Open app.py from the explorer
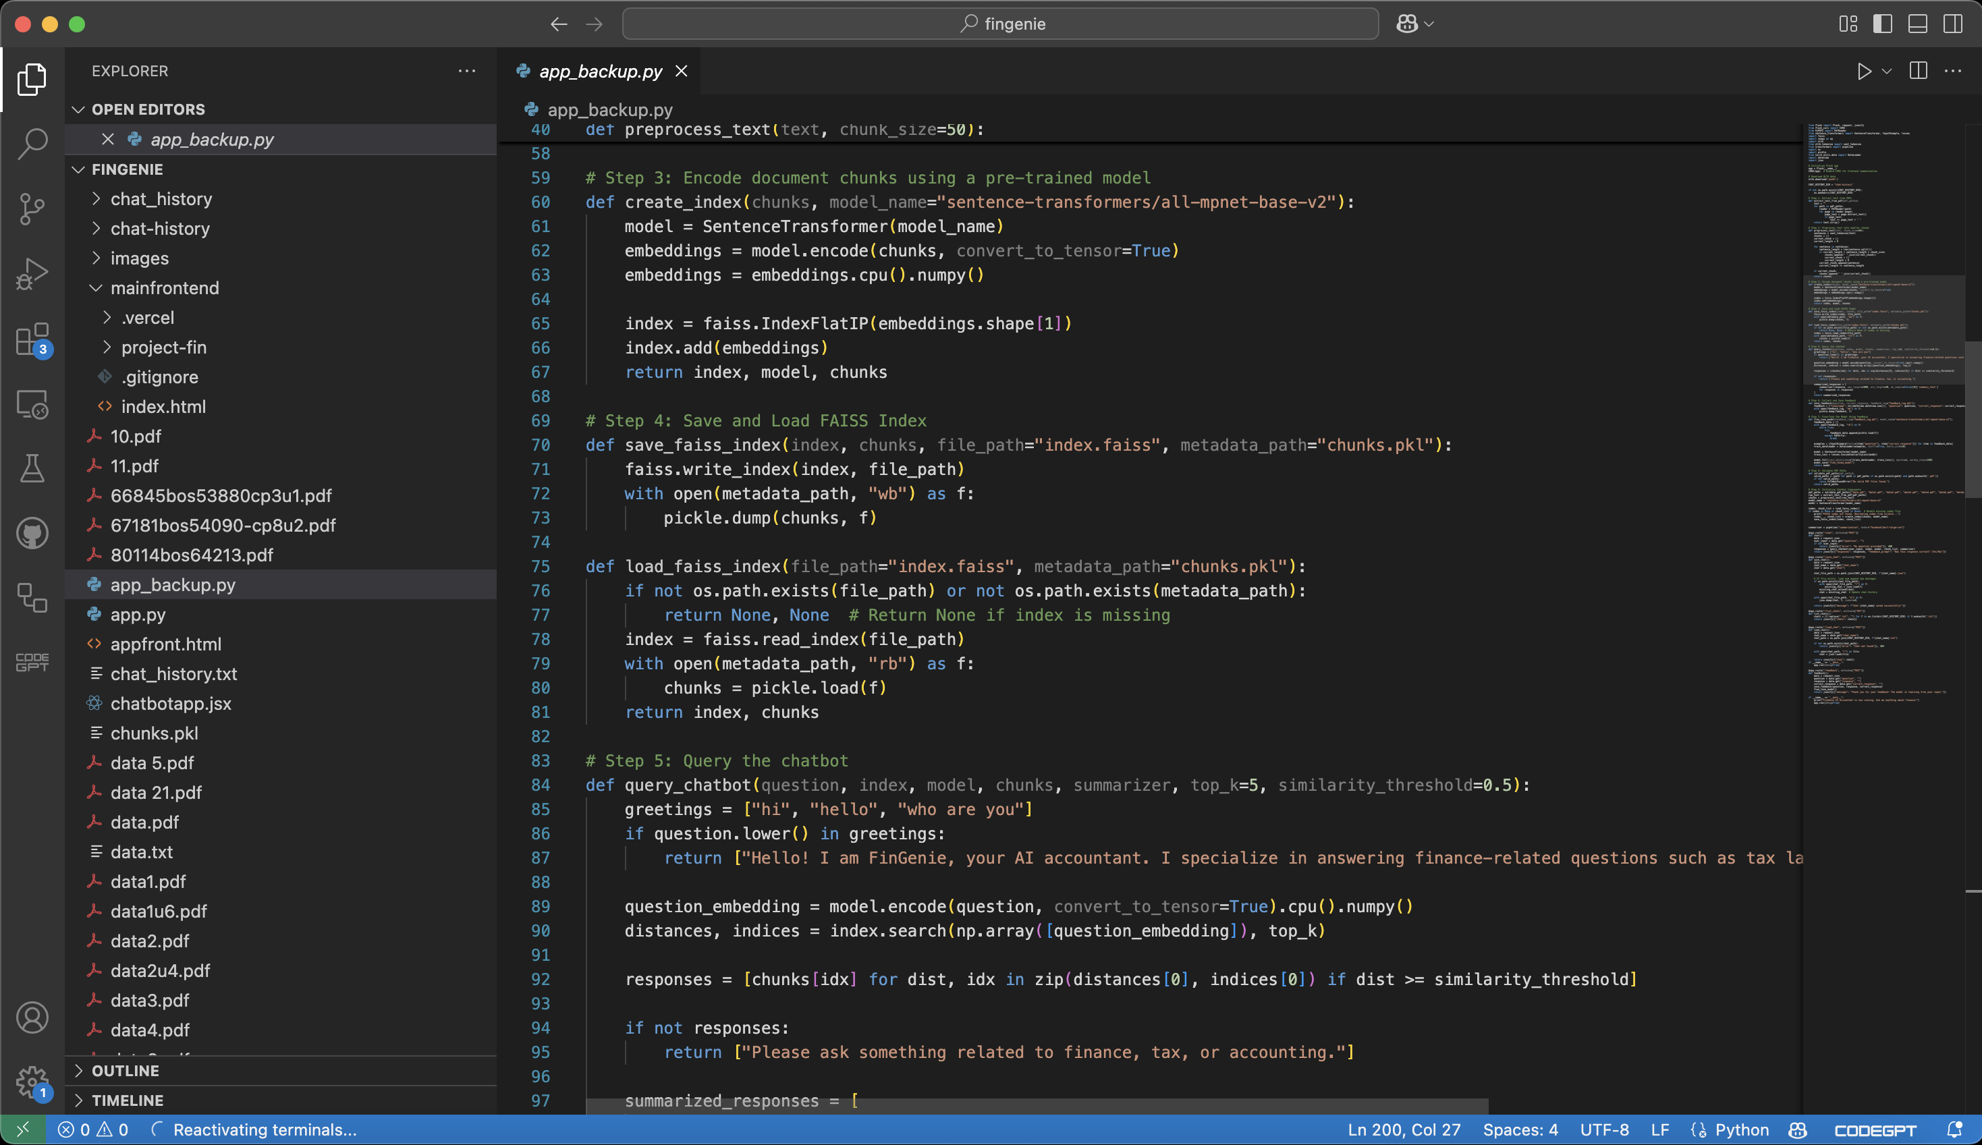This screenshot has height=1145, width=1982. [138, 614]
